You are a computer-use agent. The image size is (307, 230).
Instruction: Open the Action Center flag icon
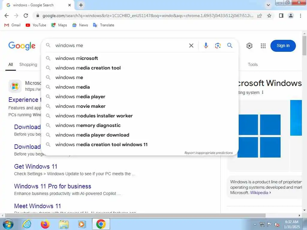pyautogui.click(x=270, y=224)
